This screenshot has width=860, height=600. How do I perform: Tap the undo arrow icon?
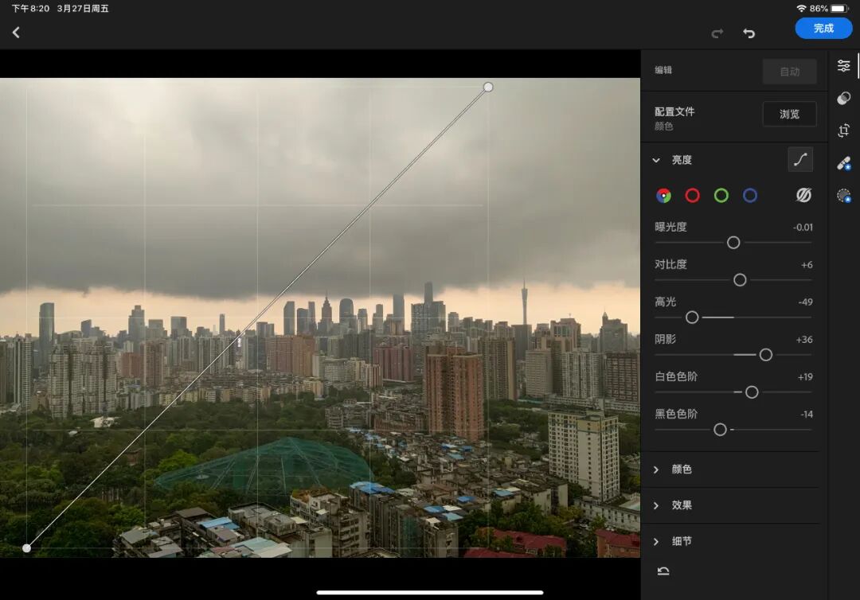pos(749,33)
